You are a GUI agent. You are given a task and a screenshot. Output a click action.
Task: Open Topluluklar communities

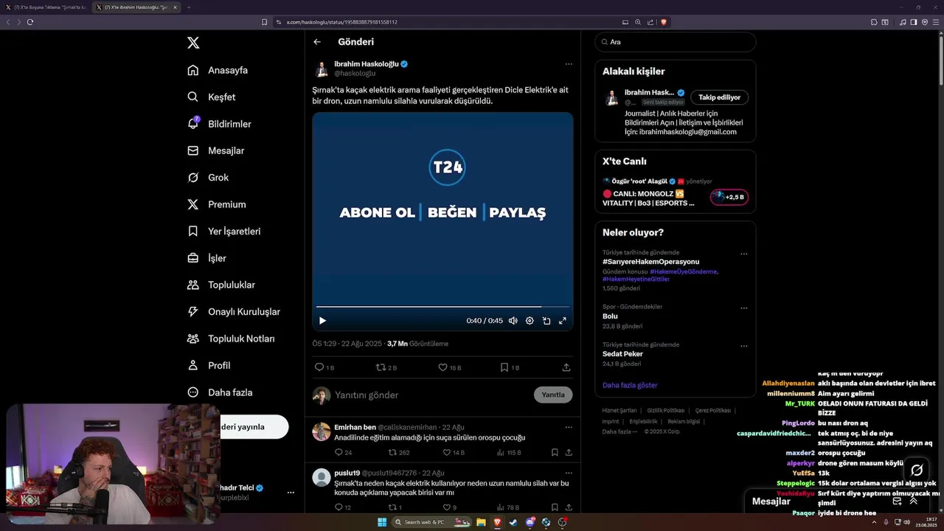coord(221,285)
